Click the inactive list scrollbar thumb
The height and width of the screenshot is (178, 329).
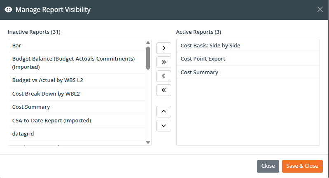148,58
